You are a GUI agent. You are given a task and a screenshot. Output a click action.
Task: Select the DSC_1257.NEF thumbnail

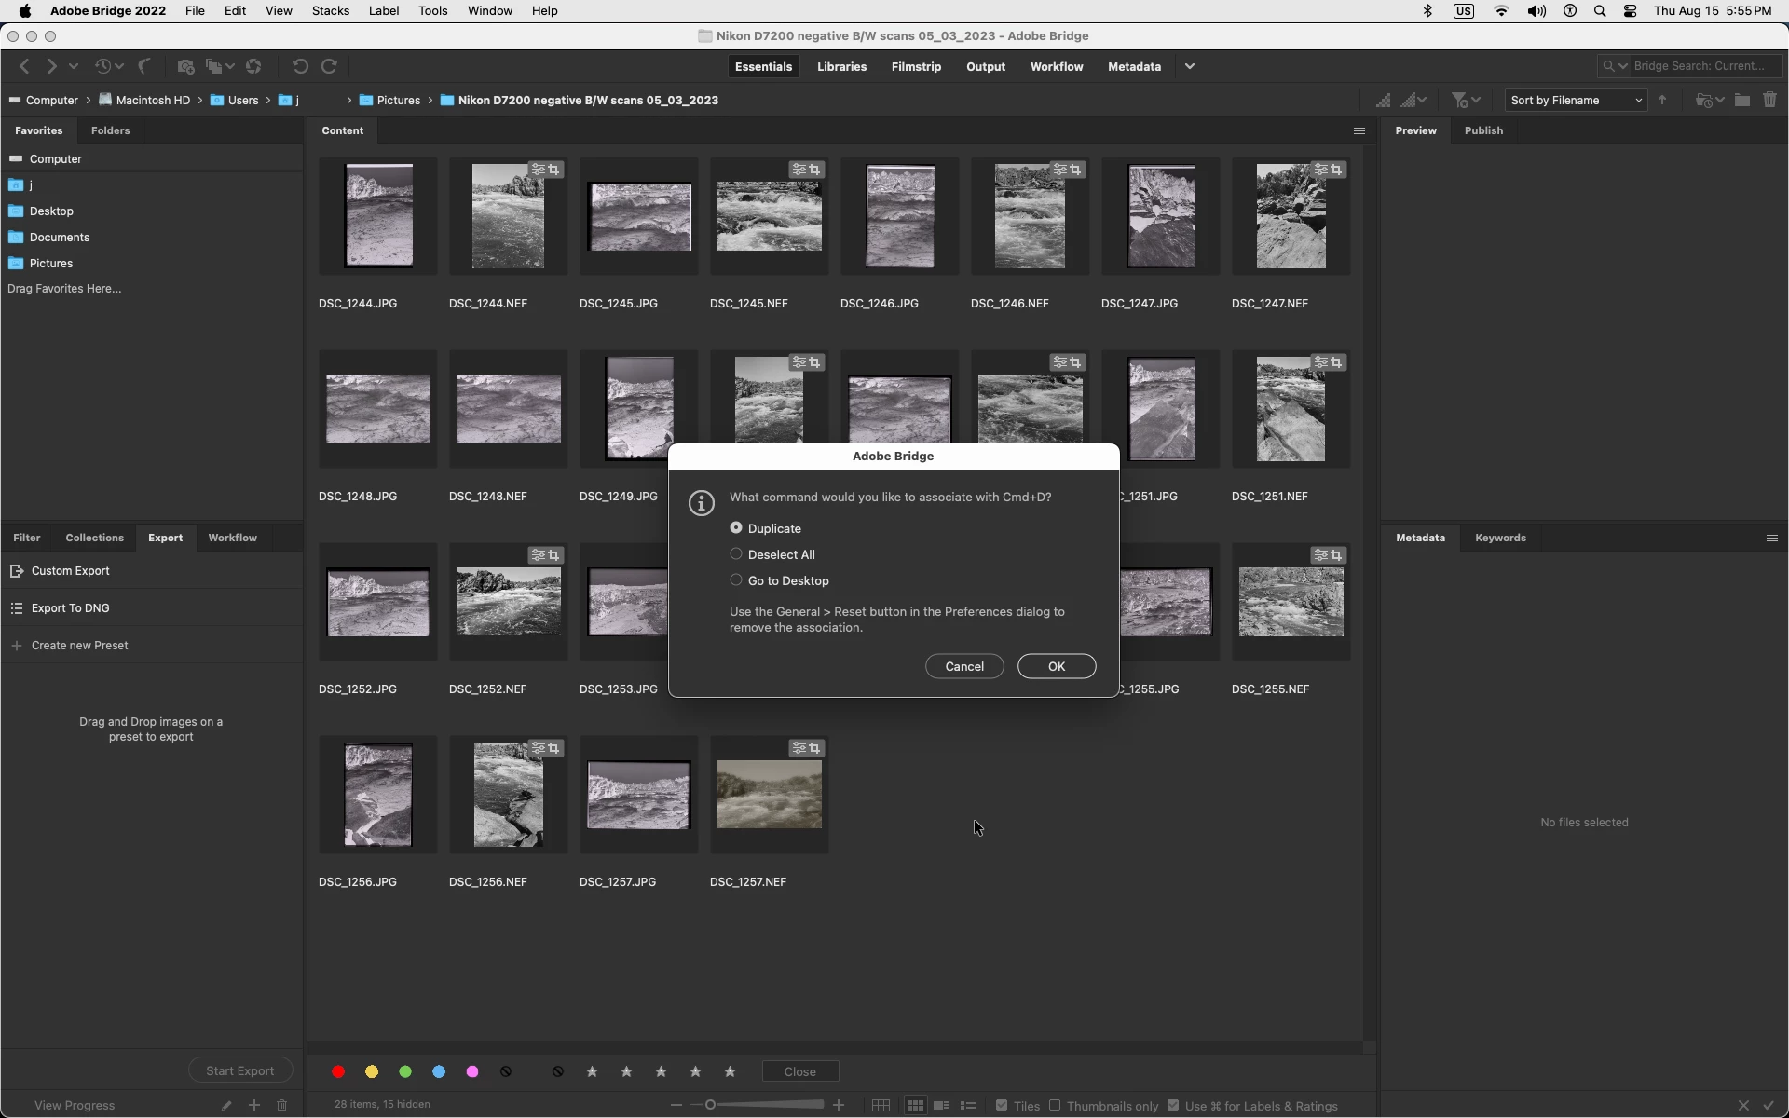coord(769,795)
